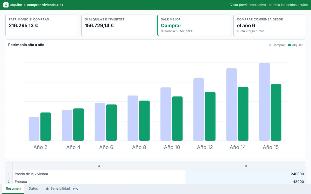Switch to the Datos sheet tab
The image size is (311, 194).
tap(33, 189)
